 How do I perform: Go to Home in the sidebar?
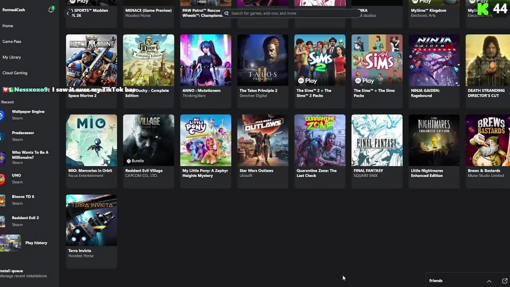click(x=8, y=26)
